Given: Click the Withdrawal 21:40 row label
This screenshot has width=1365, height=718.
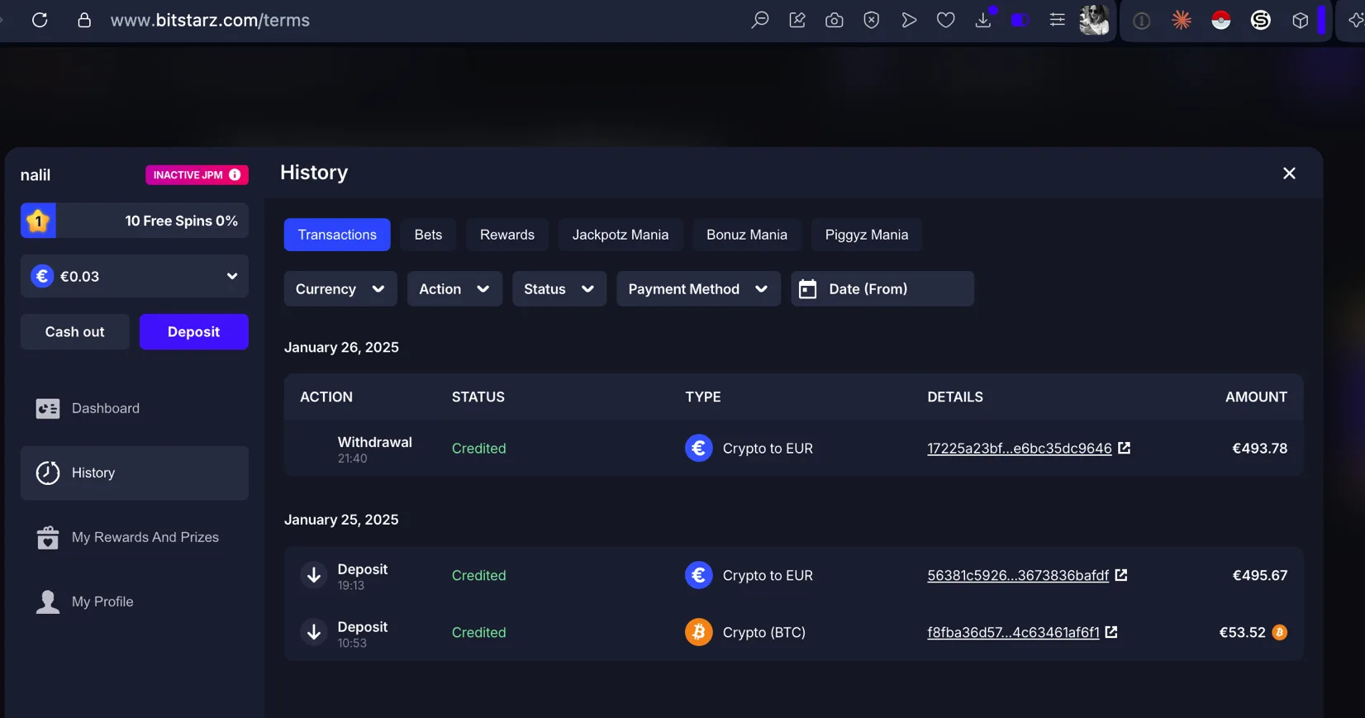Looking at the screenshot, I should [x=375, y=449].
